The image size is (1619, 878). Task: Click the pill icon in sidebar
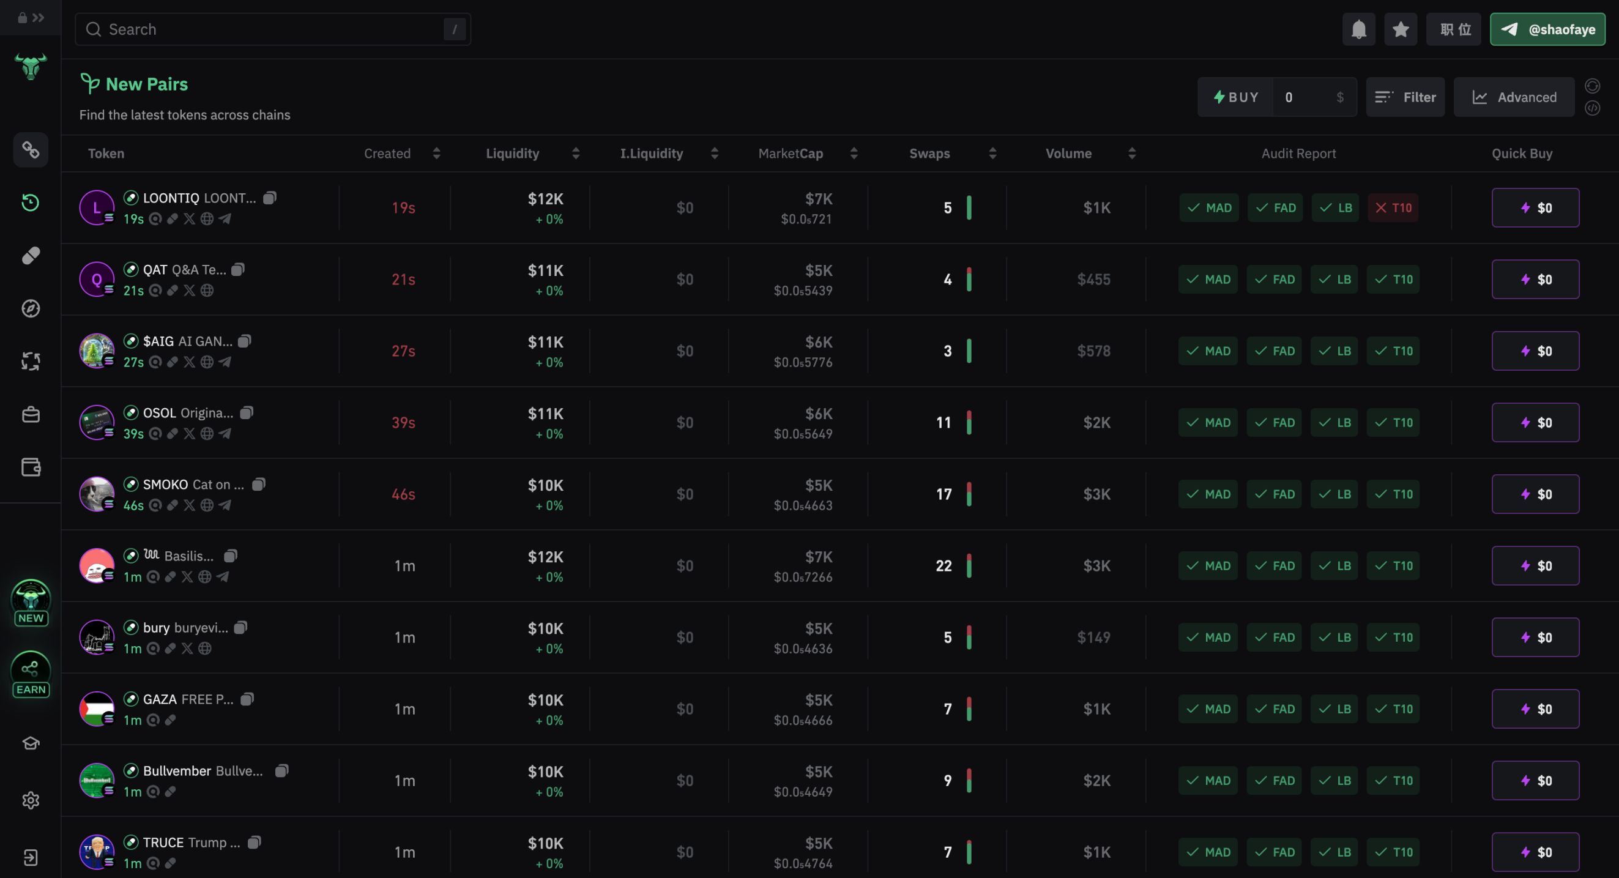30,255
